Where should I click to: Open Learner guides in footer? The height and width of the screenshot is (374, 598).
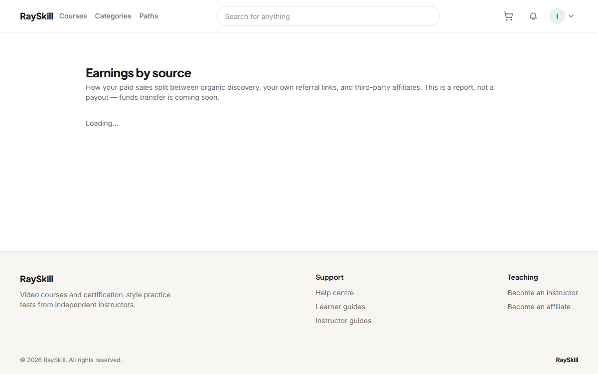point(340,307)
